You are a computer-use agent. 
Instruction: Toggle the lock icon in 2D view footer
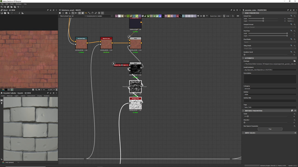[x=56, y=90]
